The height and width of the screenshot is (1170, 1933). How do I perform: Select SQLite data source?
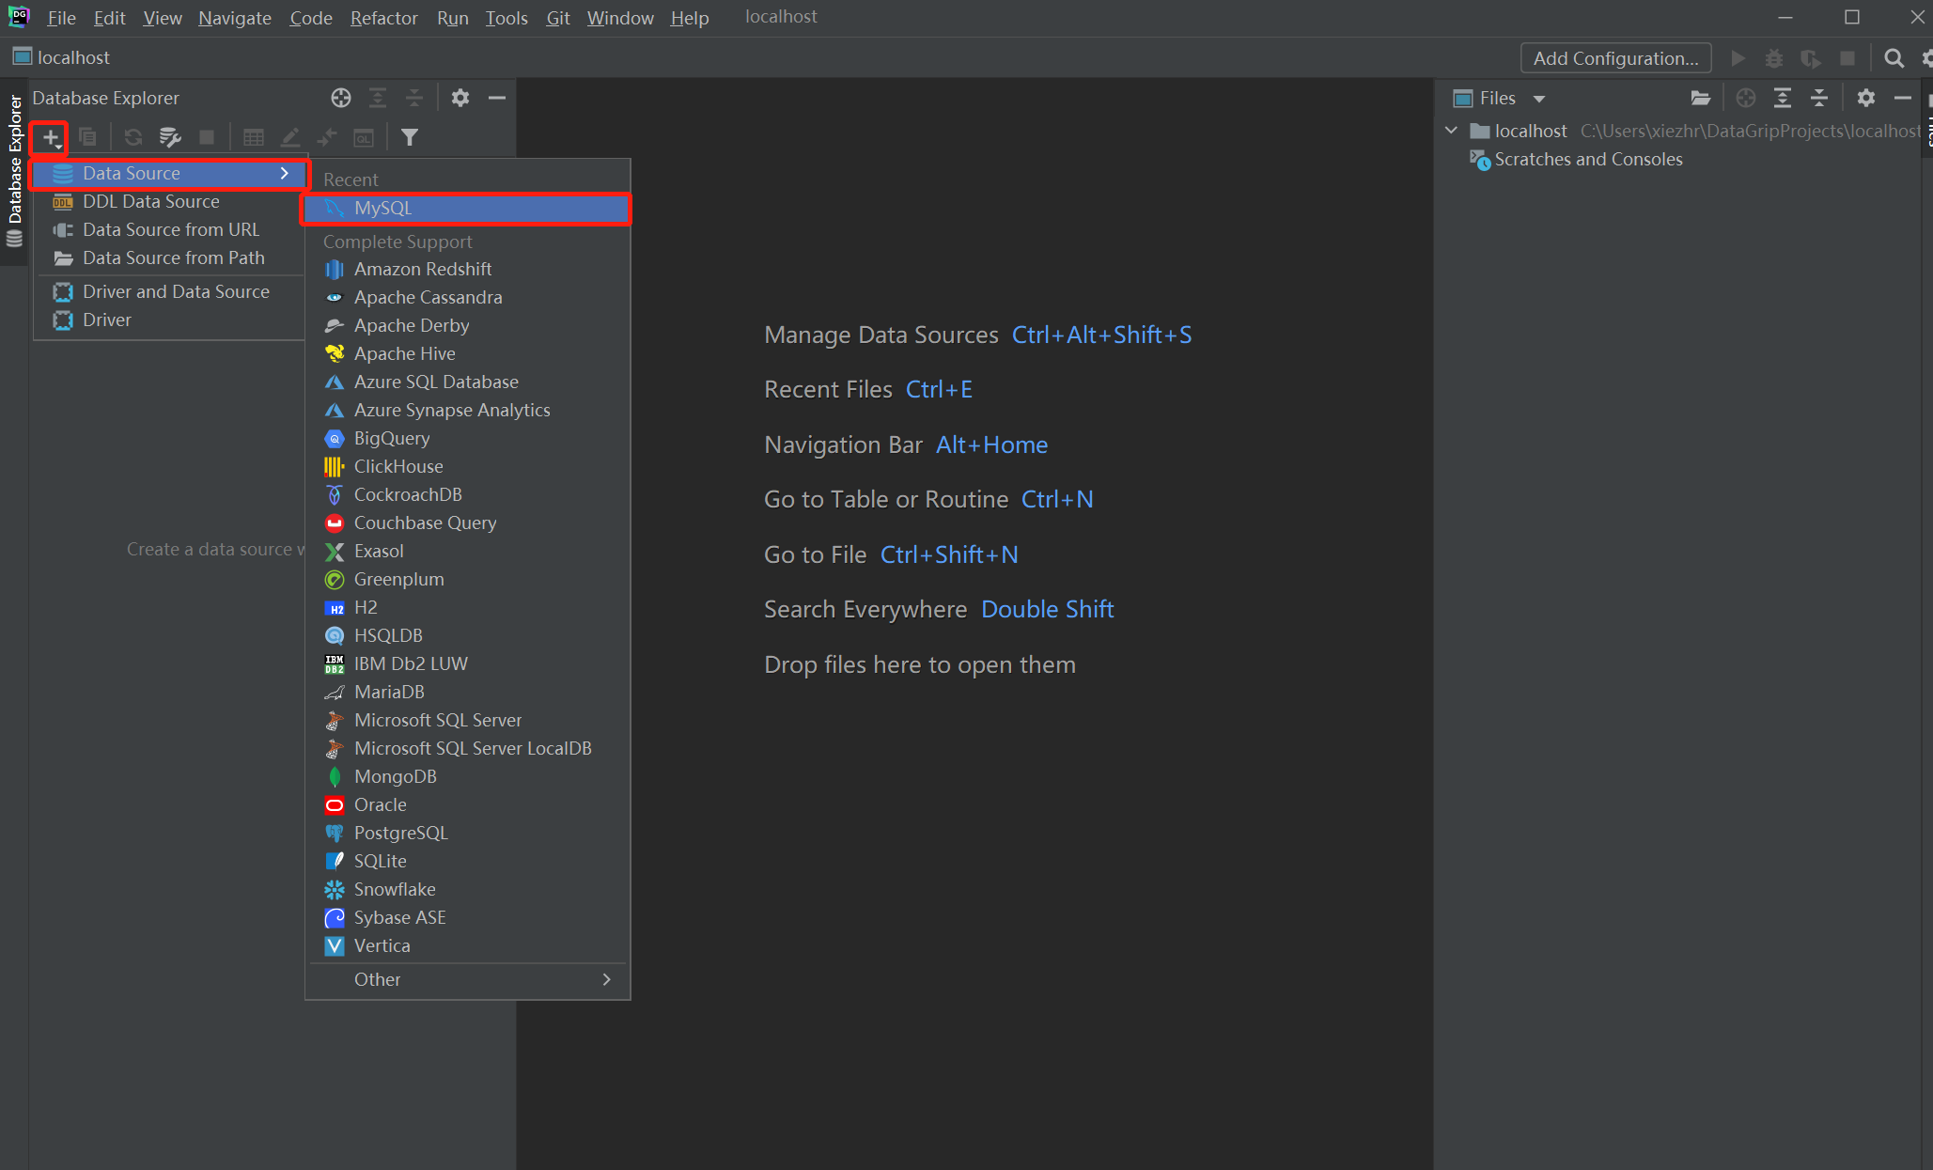[467, 861]
